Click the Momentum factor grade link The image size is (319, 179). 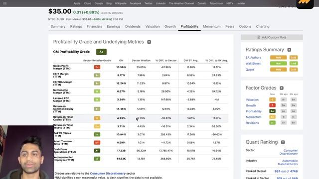pyautogui.click(x=253, y=117)
